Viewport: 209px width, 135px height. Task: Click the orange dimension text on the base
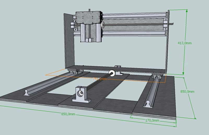(x=100, y=79)
